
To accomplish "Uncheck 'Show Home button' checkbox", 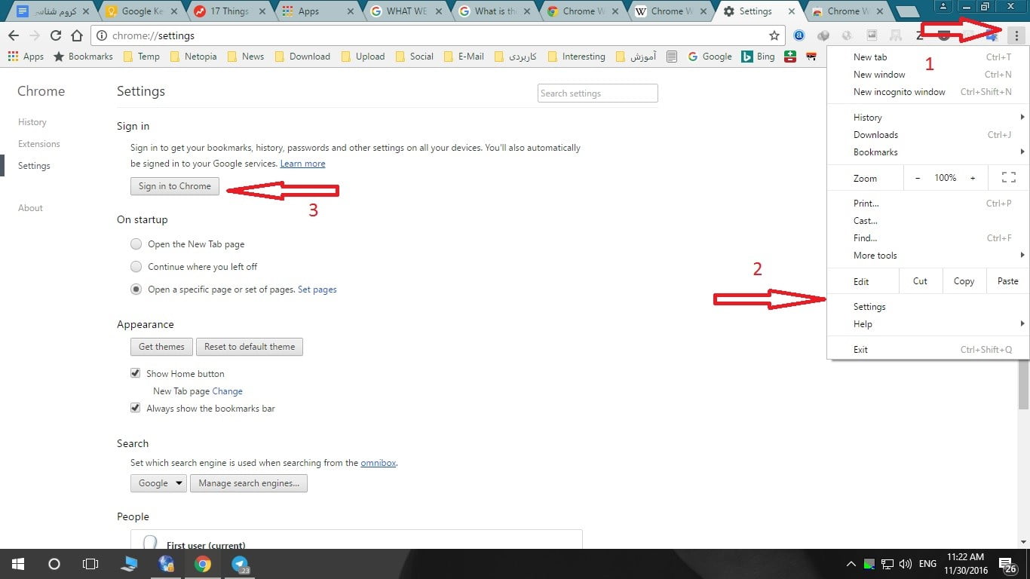I will pos(136,374).
